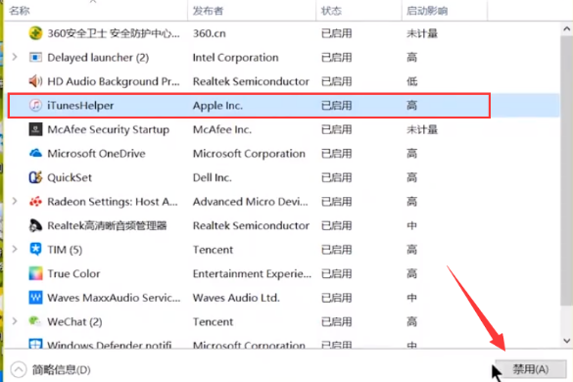
Task: Collapse details via the 简略信息 arrow icon
Action: point(19,369)
